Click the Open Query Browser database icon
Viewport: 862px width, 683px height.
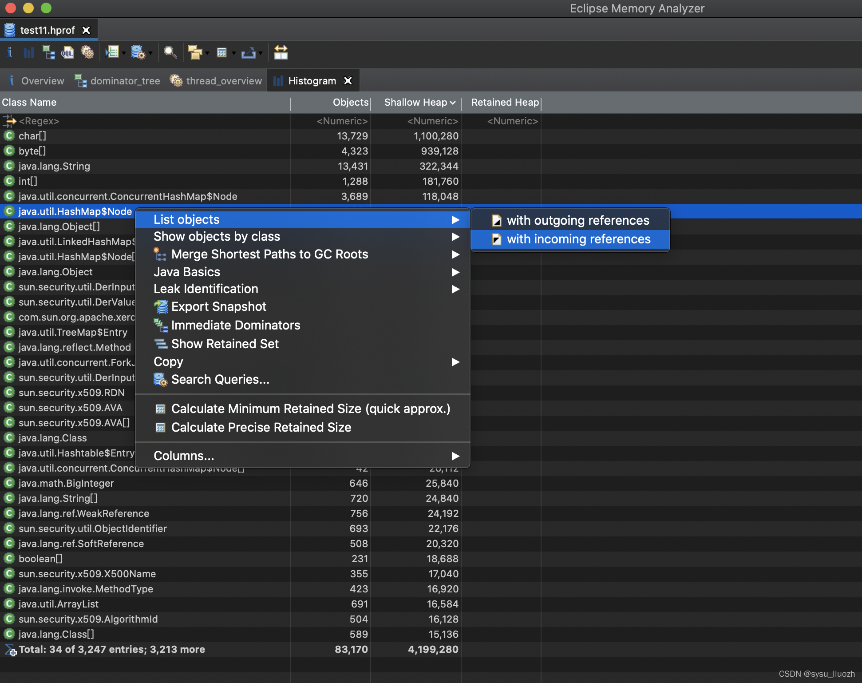click(138, 53)
